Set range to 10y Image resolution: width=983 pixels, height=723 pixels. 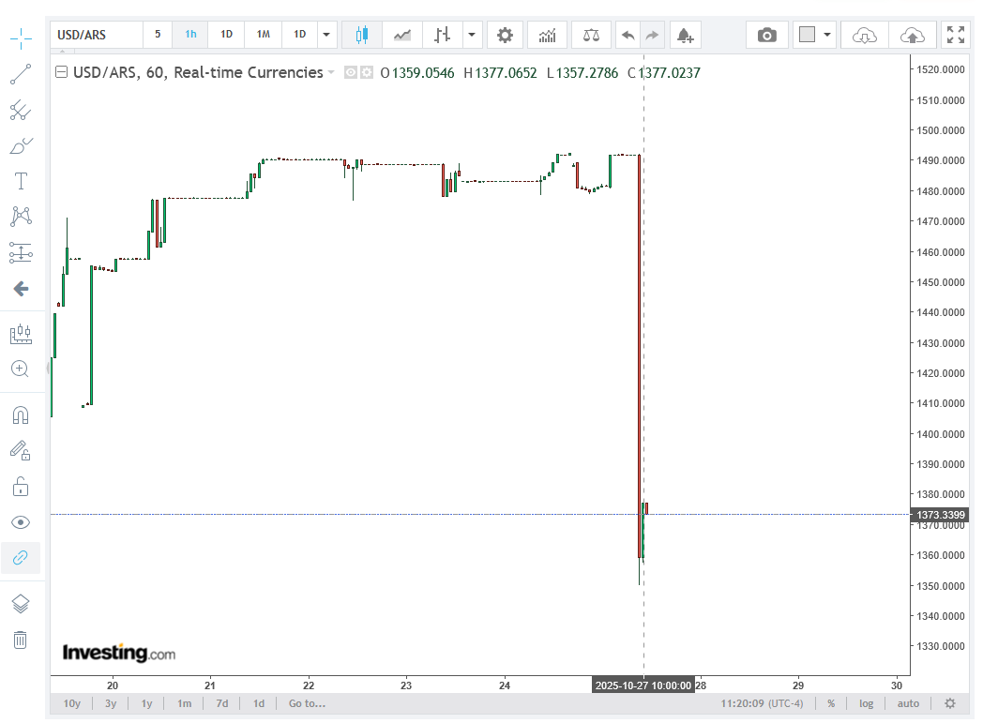coord(72,703)
